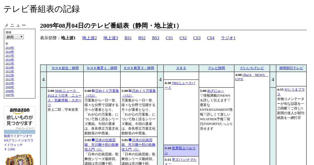Open the 2018年 year link
The image size is (314, 165).
(x=10, y=52)
